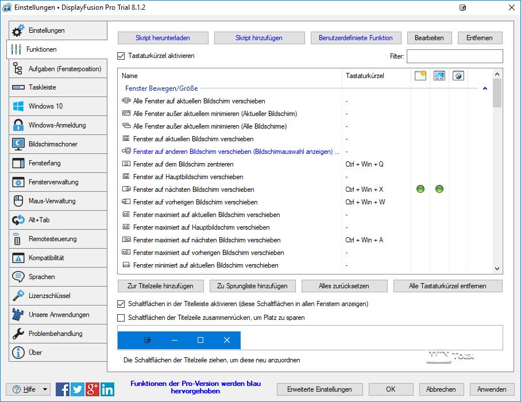This screenshot has height=402, width=521.
Task: Click the Entfernen button
Action: (480, 38)
